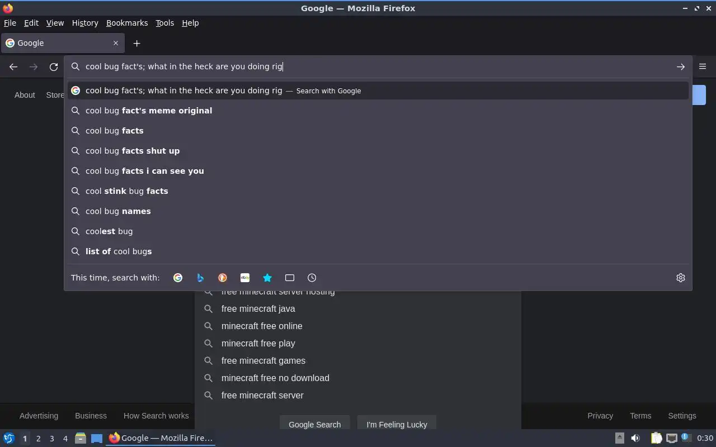The image size is (716, 447).
Task: Open the Help menu
Action: [x=190, y=23]
